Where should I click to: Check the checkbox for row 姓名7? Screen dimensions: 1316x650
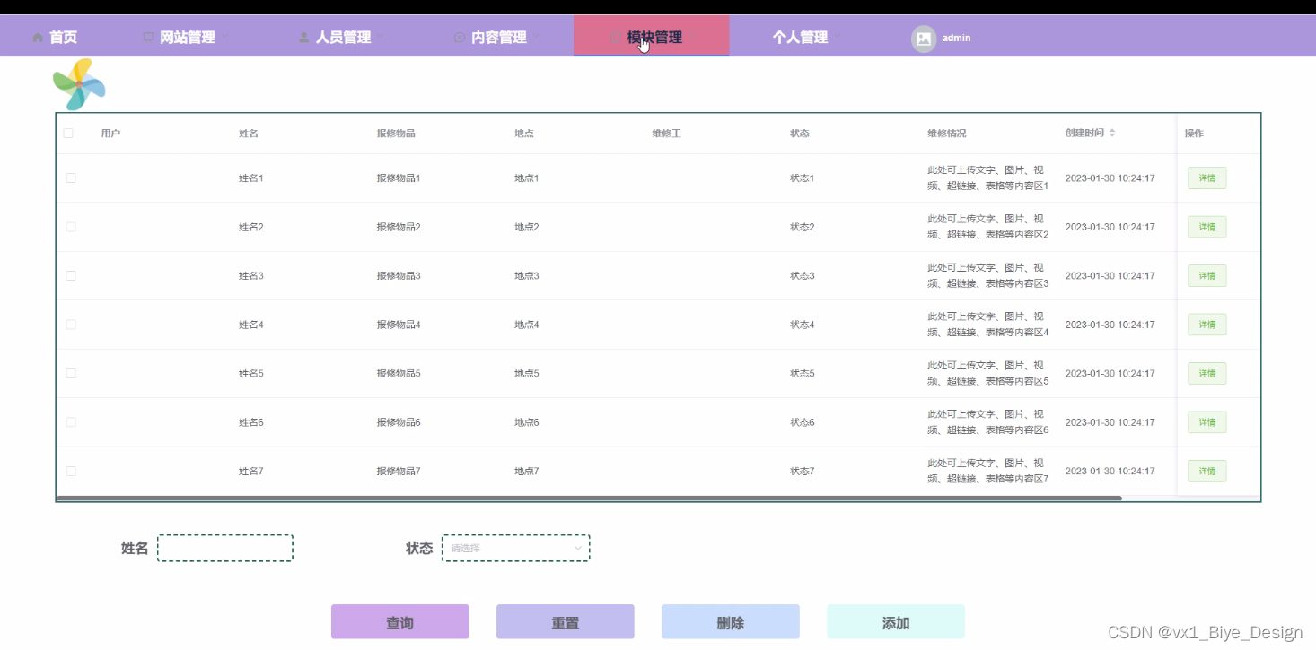click(x=71, y=471)
